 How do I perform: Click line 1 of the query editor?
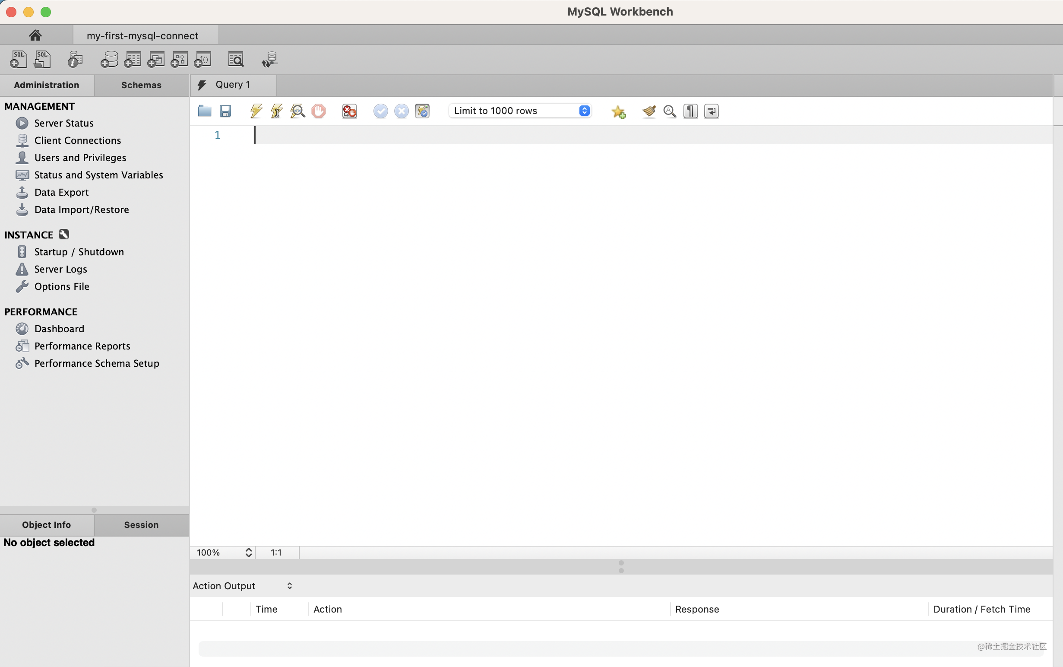(x=529, y=135)
